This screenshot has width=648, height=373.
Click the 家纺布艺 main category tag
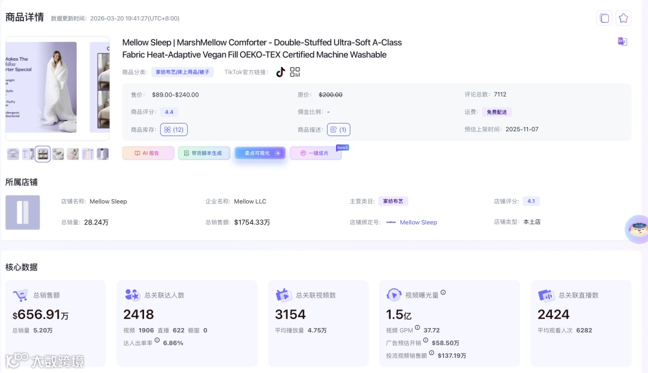pos(393,201)
